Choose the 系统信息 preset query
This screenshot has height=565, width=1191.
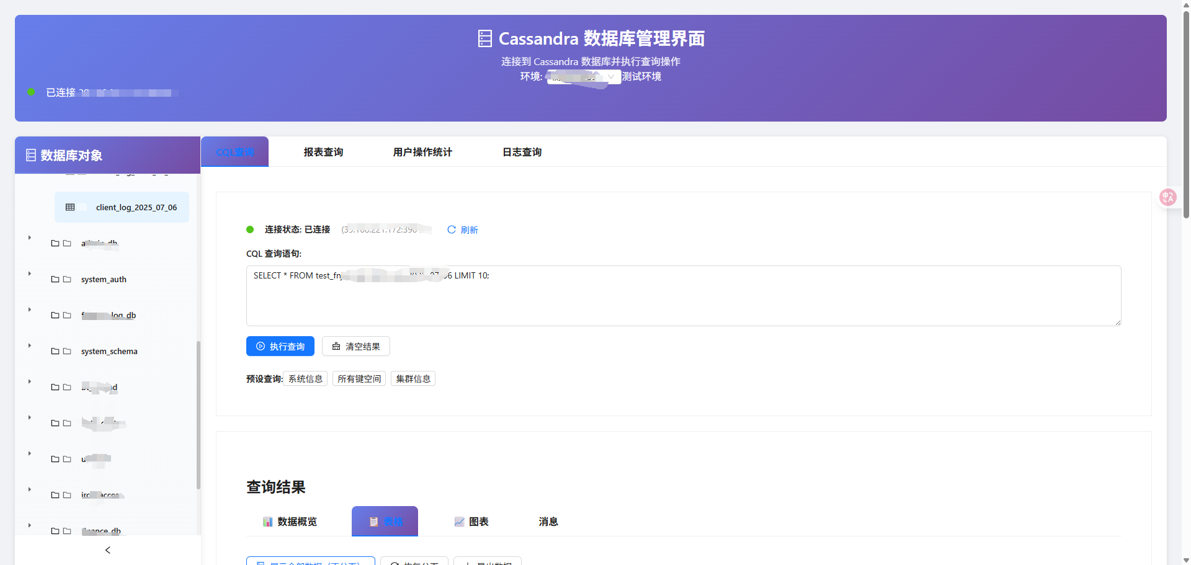pos(305,378)
